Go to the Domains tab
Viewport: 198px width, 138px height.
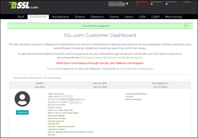97,17
